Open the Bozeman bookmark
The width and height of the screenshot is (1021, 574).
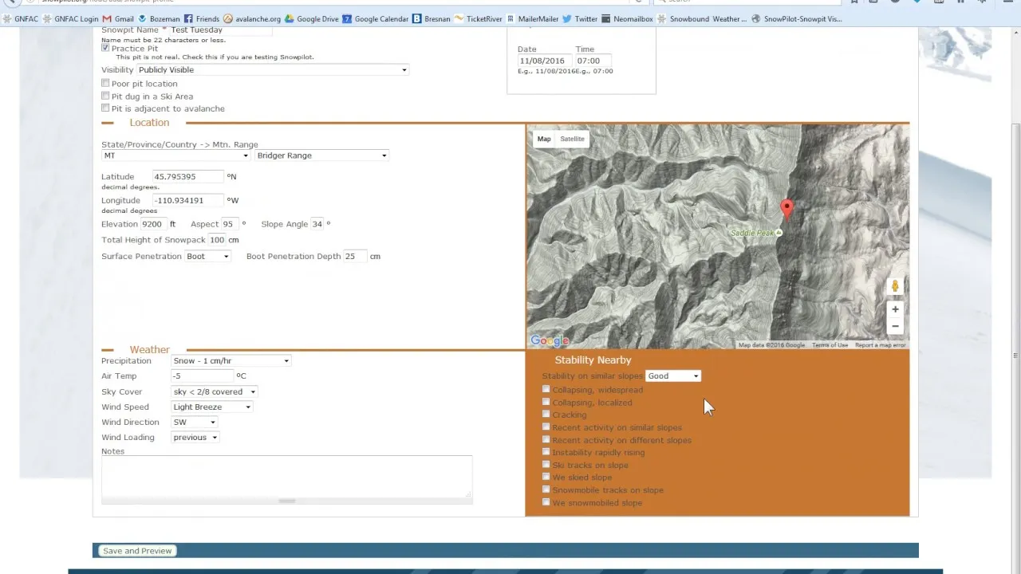click(x=160, y=18)
